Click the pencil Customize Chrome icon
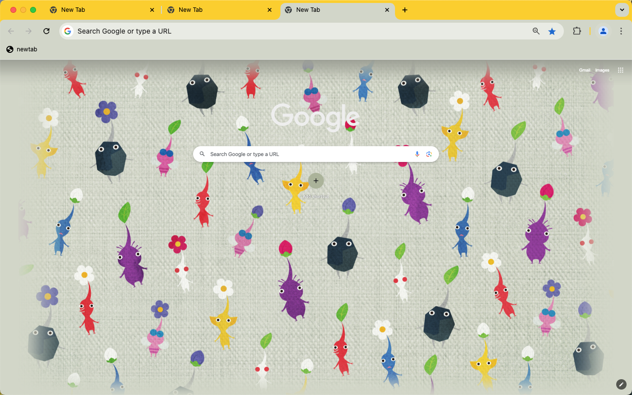632x395 pixels. pyautogui.click(x=621, y=384)
